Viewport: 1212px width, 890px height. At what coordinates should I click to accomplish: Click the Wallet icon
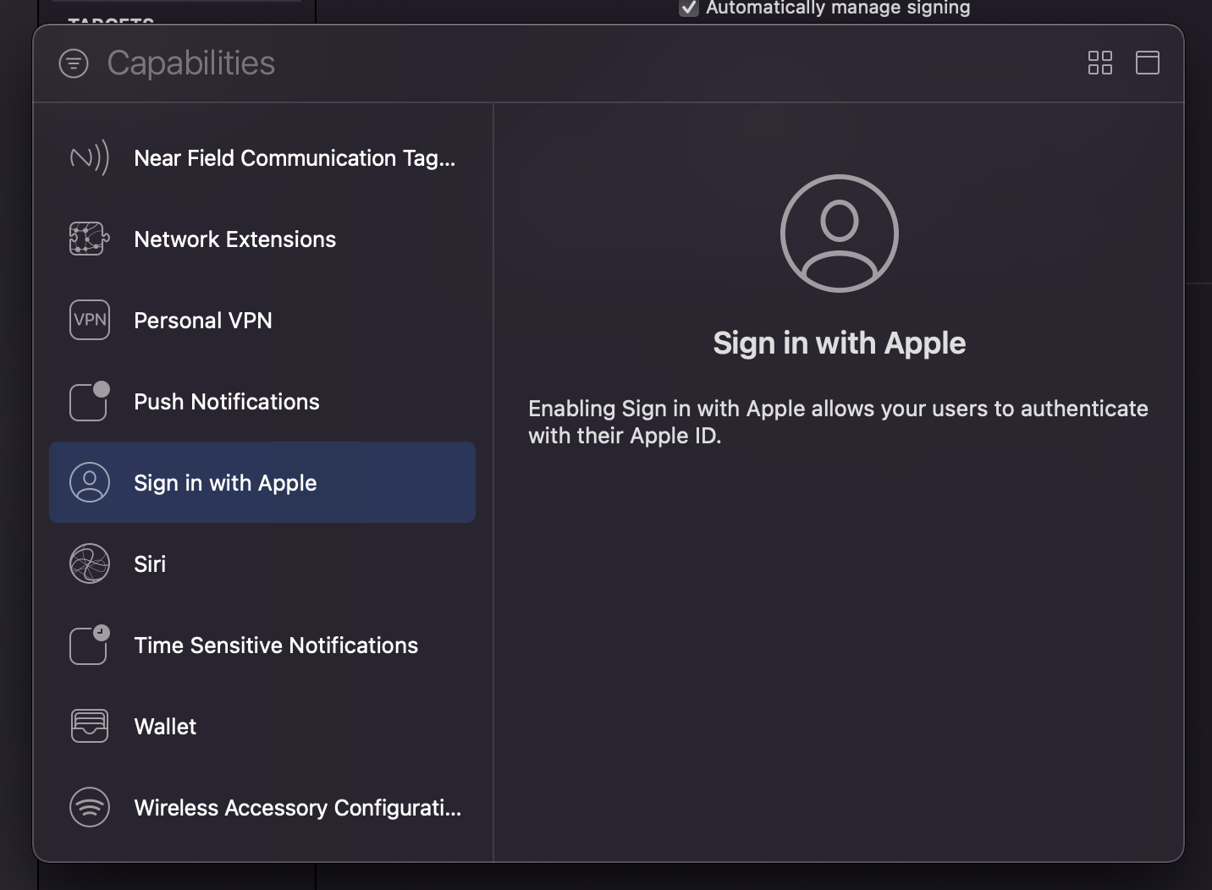pos(89,727)
